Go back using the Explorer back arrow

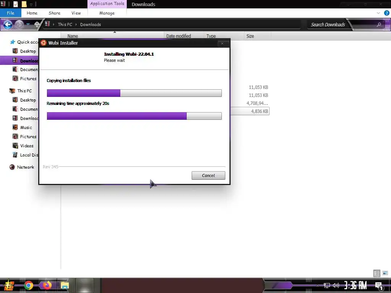8,24
